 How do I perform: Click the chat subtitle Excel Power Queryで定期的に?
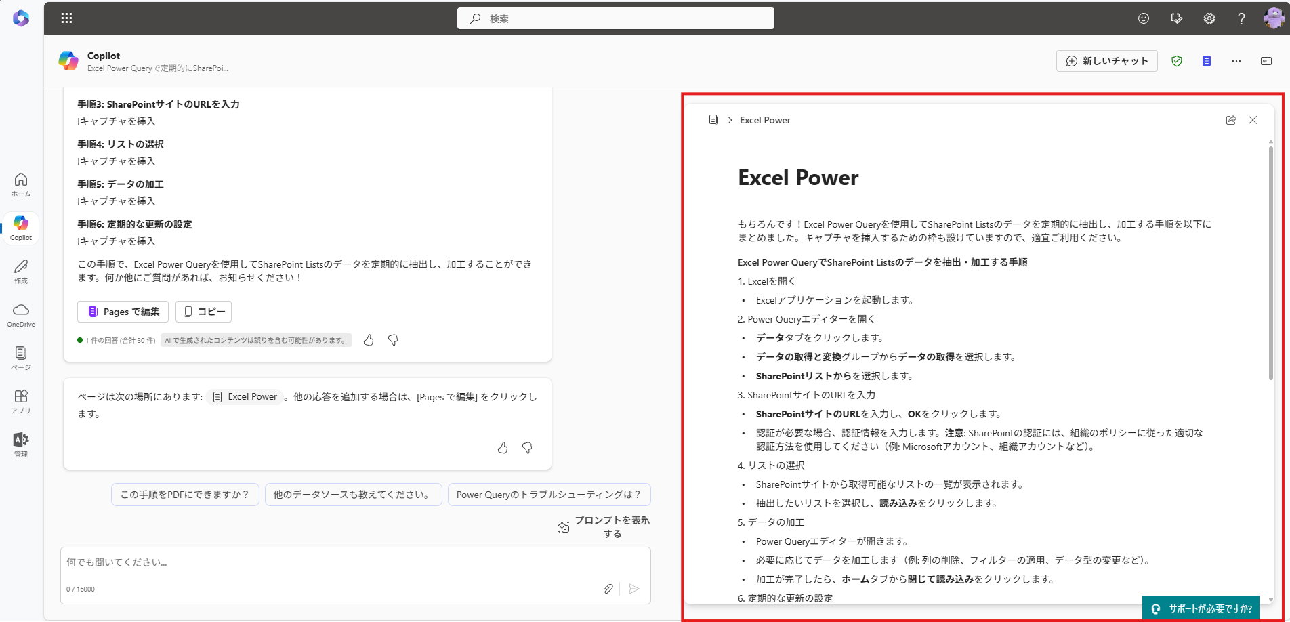click(158, 68)
